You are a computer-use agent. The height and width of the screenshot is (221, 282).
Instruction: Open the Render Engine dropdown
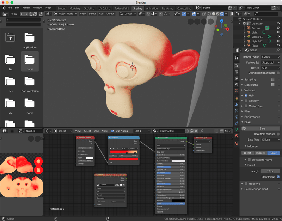pyautogui.click(x=270, y=57)
